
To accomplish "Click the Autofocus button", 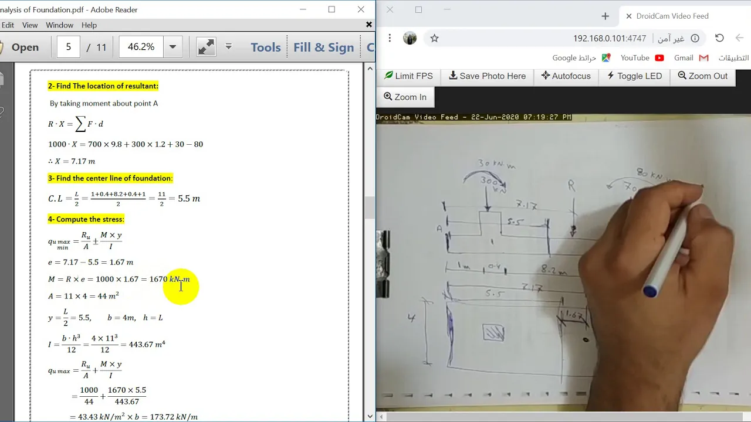I will 566,76.
